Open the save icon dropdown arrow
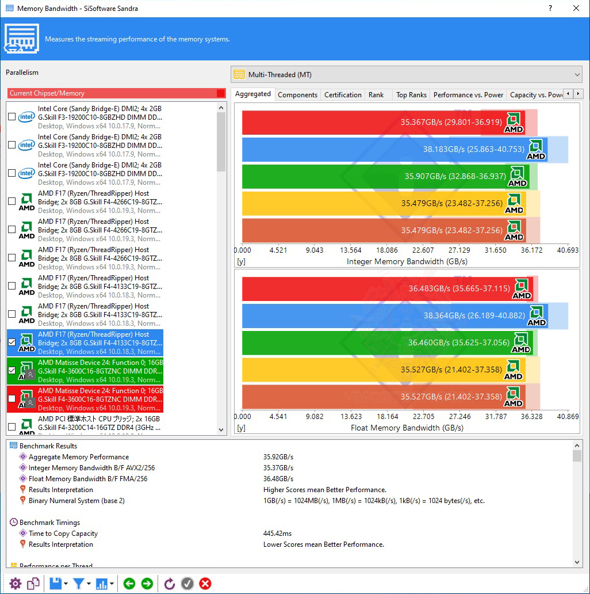The image size is (590, 594). point(66,584)
